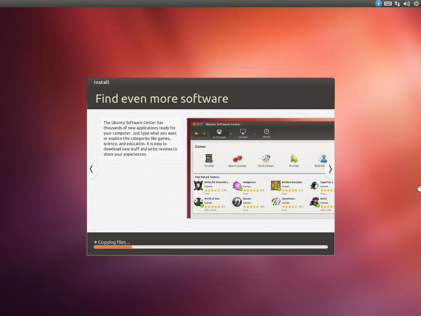Click the Arcade games icon
This screenshot has width=421, height=316.
click(x=209, y=158)
